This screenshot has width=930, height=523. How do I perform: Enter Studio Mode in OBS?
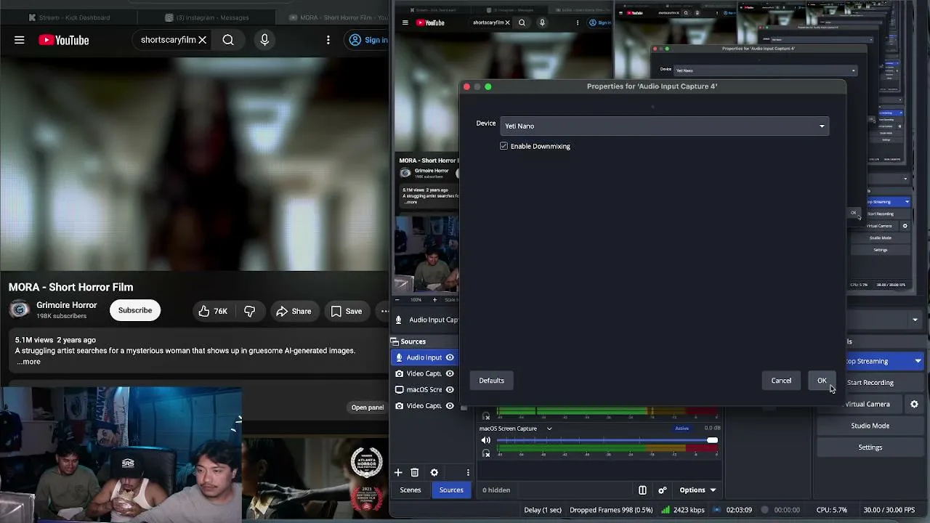click(870, 426)
